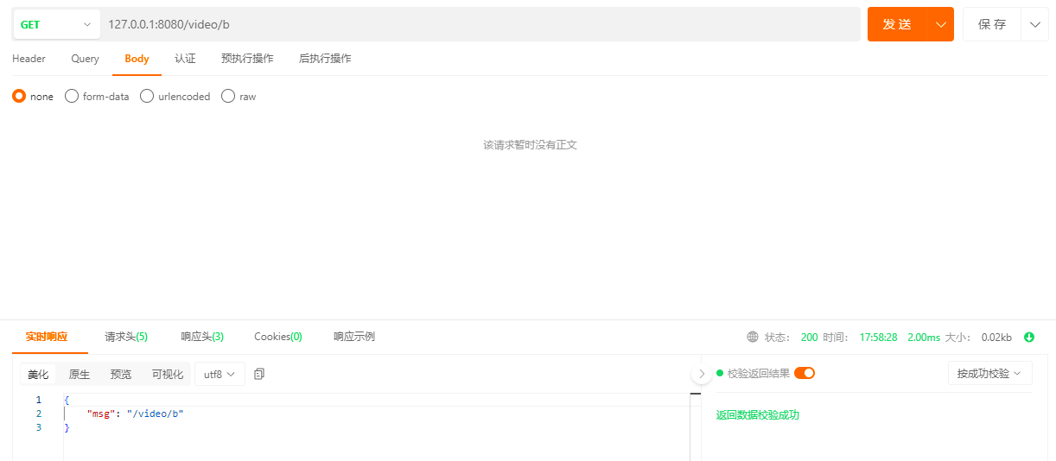Screen dimensions: 1056x461
Task: Click line number 1 in the response gutter
Action: [38, 401]
